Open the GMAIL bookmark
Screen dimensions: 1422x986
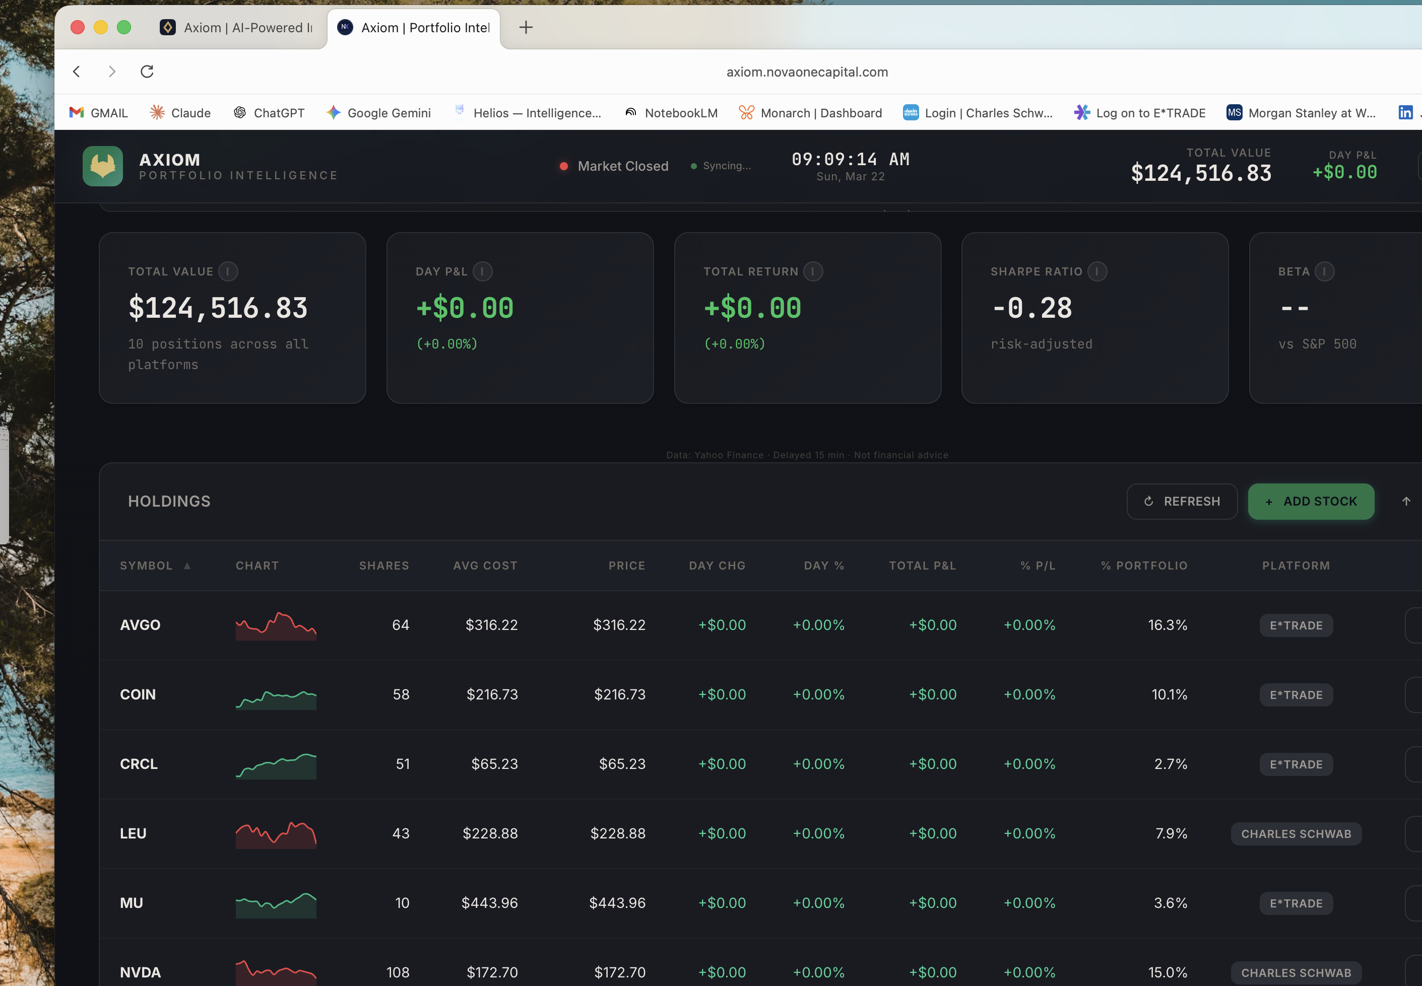coord(99,112)
